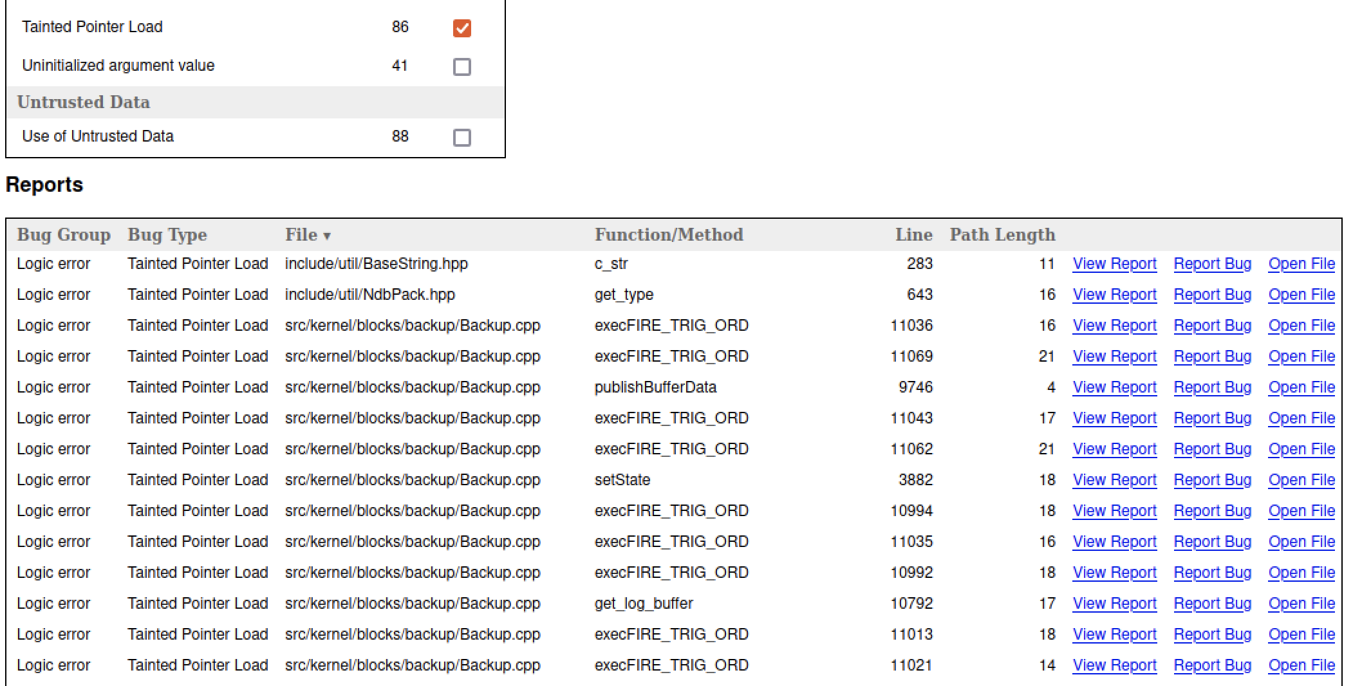This screenshot has width=1371, height=686.
Task: Enable the Uninitialized argument value checkbox
Action: pyautogui.click(x=462, y=67)
